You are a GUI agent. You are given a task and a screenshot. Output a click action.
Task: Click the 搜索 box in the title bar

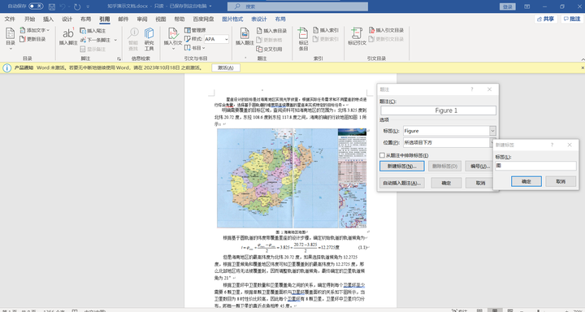[297, 6]
